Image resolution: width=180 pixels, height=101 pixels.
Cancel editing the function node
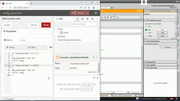coord(33,25)
